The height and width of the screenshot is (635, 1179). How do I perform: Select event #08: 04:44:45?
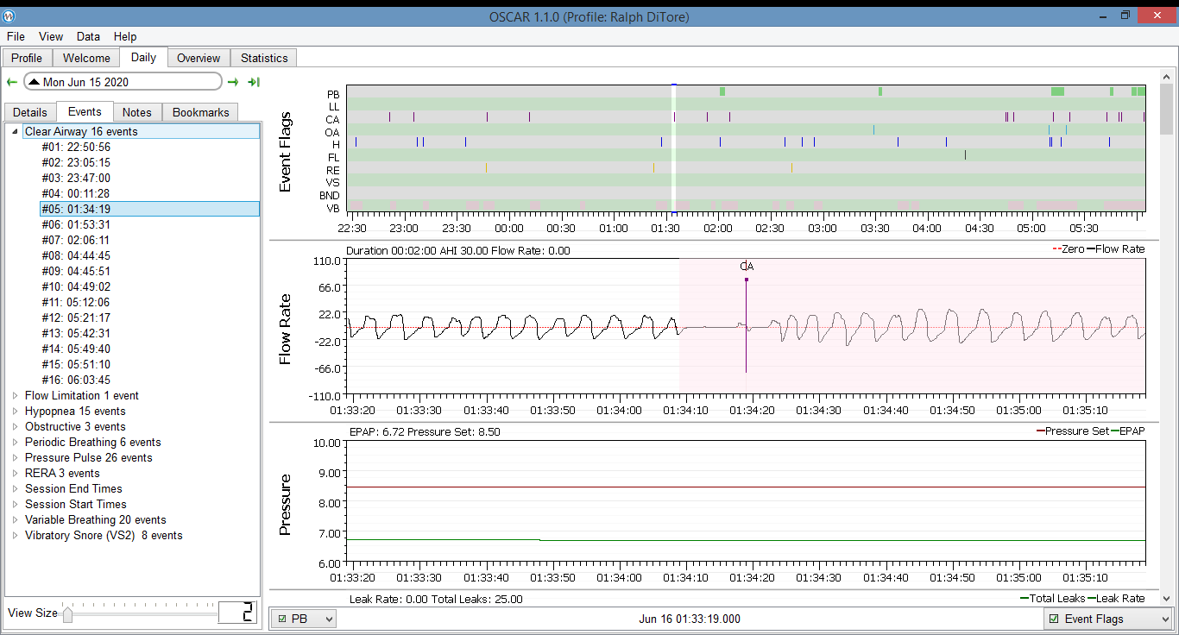click(x=76, y=256)
